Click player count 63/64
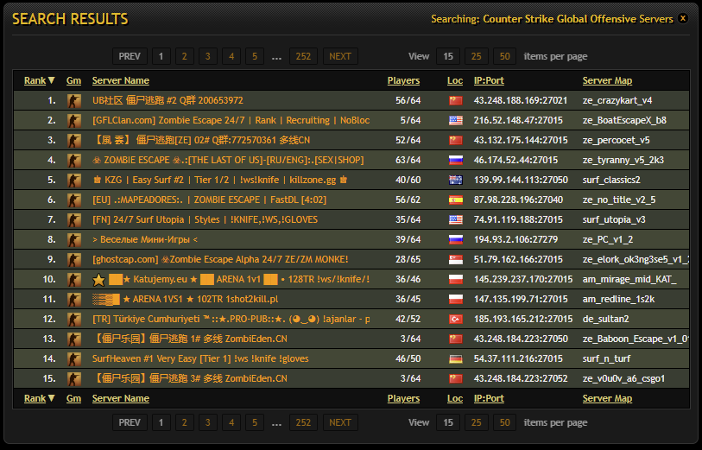 (408, 161)
